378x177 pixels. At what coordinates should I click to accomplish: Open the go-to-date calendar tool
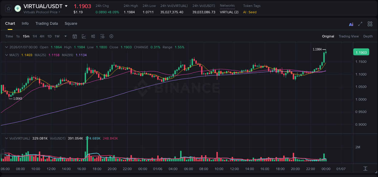coord(75,36)
